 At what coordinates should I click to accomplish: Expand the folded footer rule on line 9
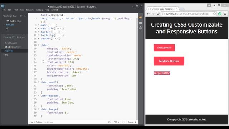click(x=39, y=32)
